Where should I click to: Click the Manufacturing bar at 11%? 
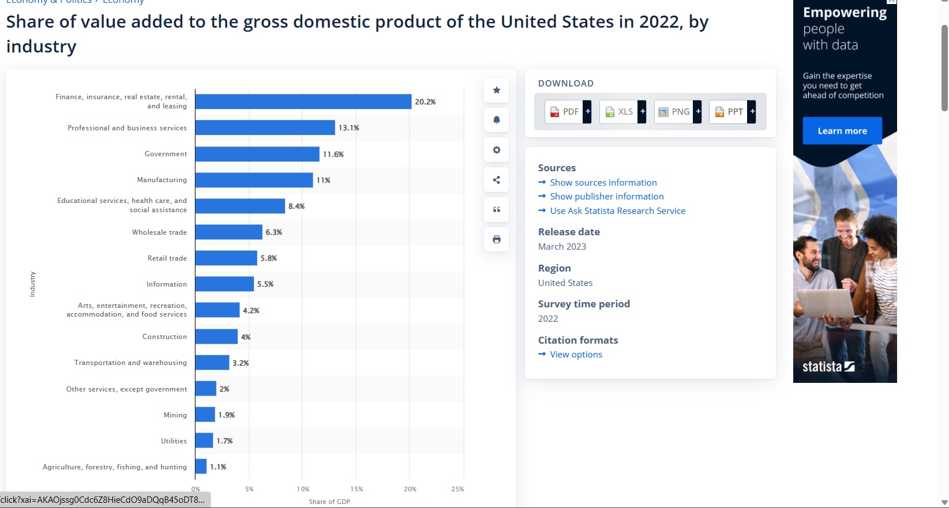(x=254, y=180)
